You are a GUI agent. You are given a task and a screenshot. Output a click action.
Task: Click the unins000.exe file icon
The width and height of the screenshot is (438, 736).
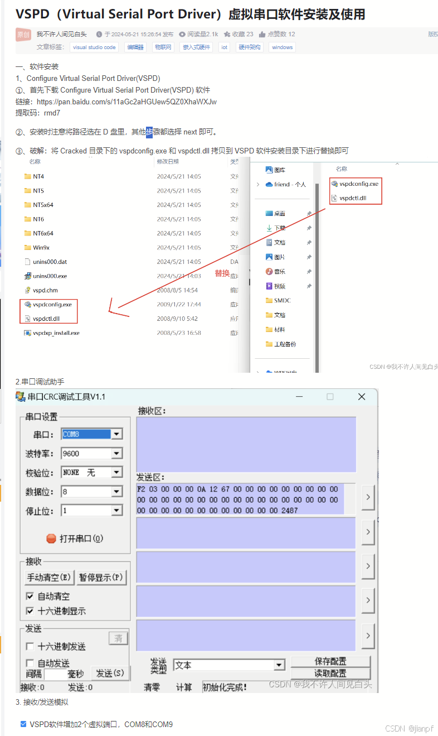[x=28, y=276]
